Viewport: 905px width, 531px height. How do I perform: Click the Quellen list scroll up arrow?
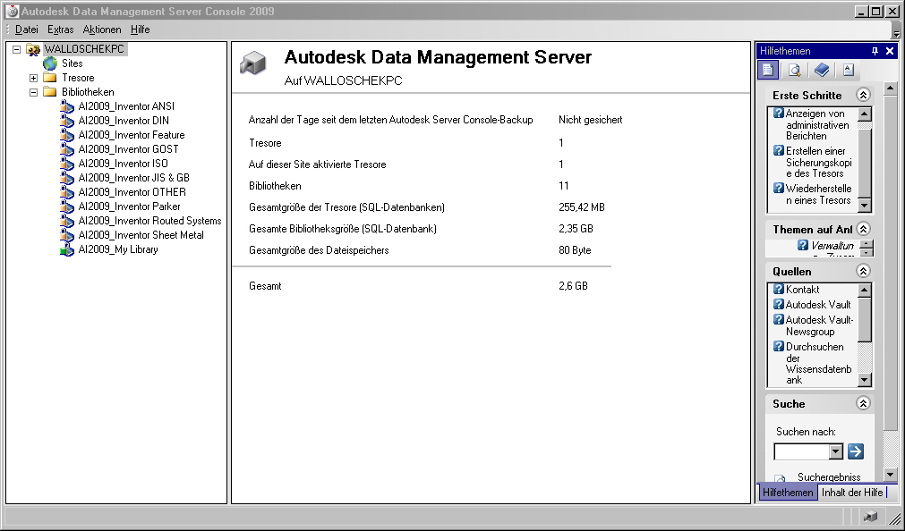(x=864, y=290)
